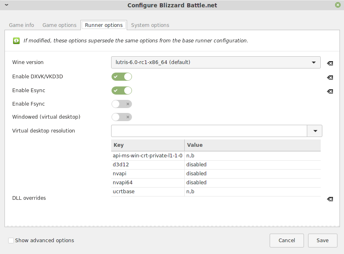Viewport: 344px width, 254px height.
Task: Click the Virtual desktop resolution text field
Action: 209,131
